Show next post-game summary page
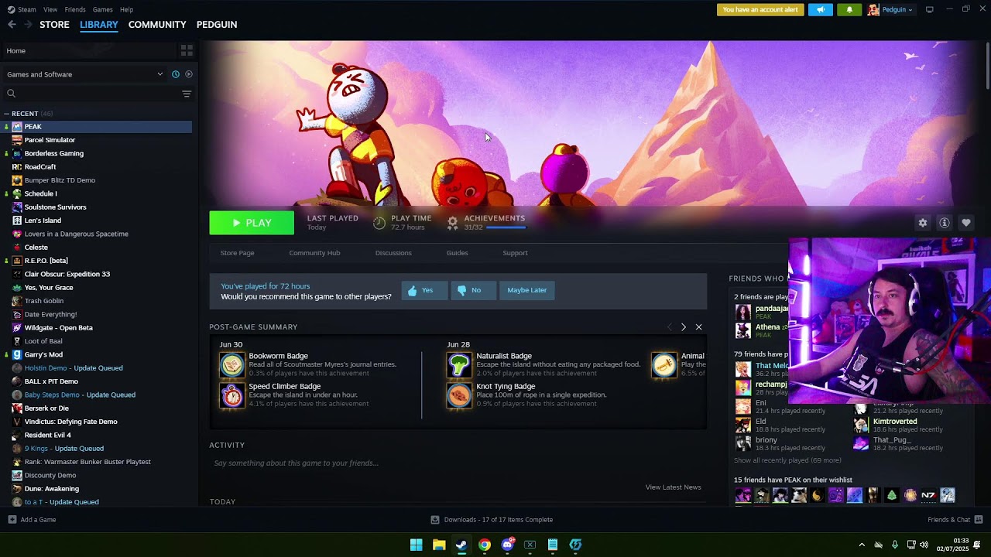 click(683, 327)
